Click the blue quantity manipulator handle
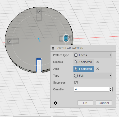The width and height of the screenshot is (119, 117). point(66,38)
